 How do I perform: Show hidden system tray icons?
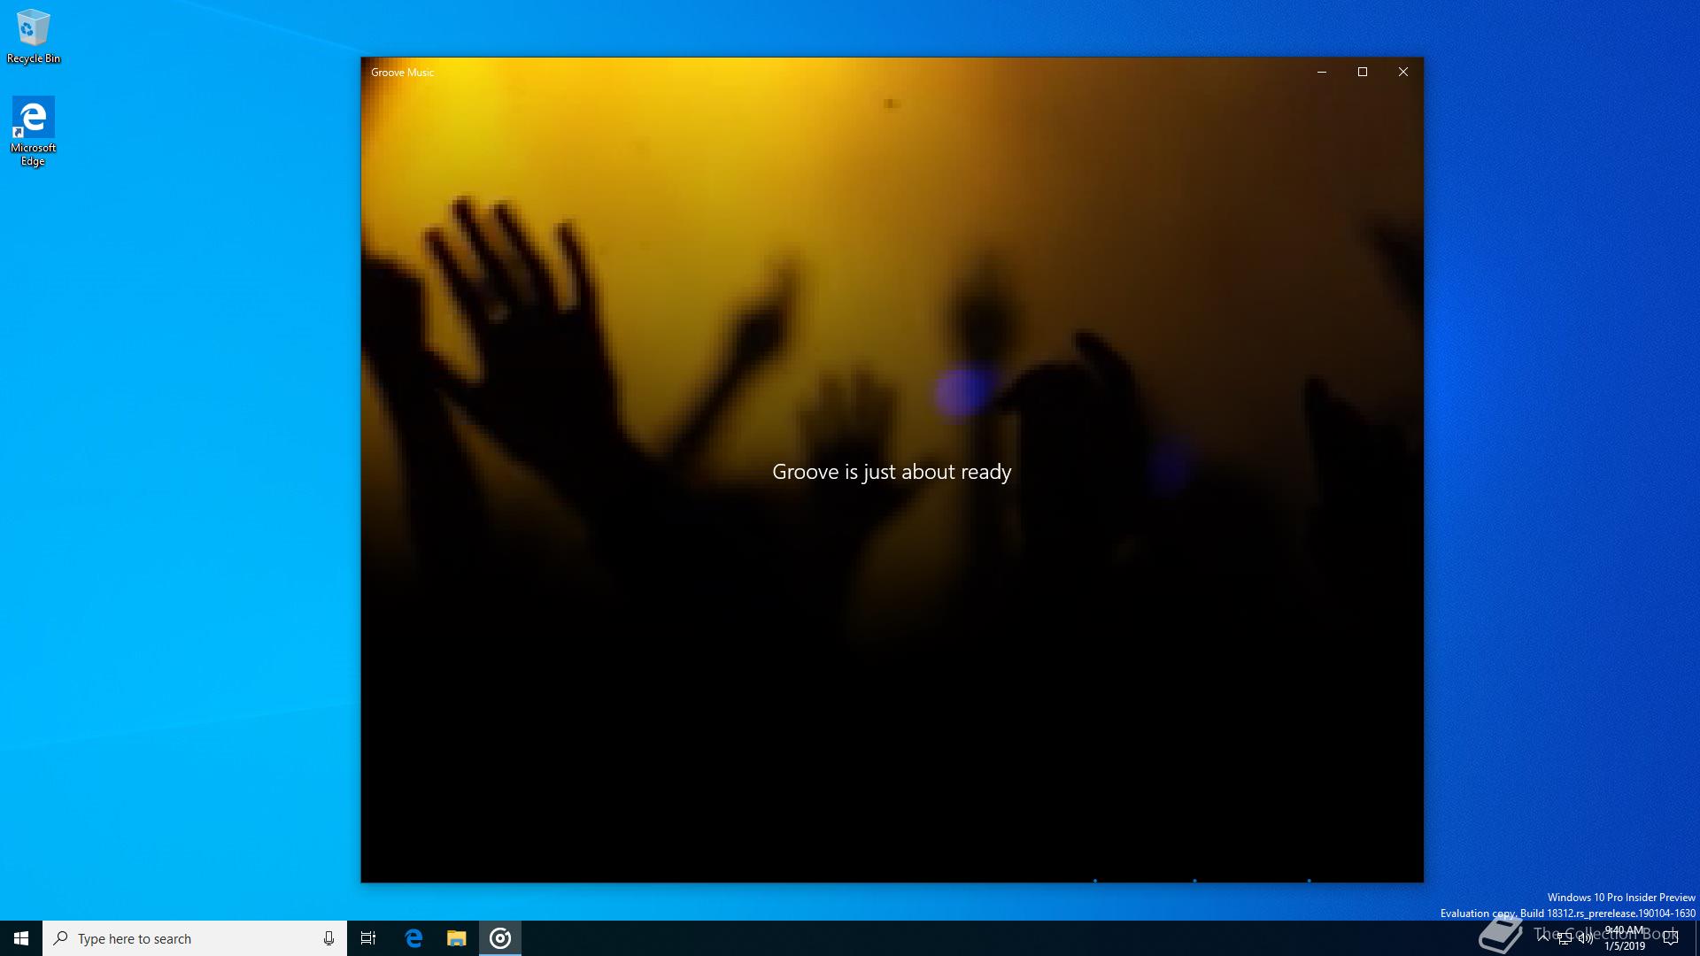(x=1543, y=937)
